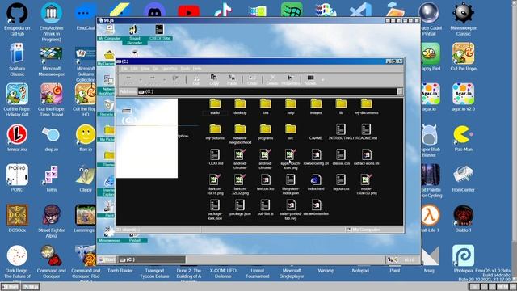Open CREDITS.txt on 98.js desktop
The width and height of the screenshot is (517, 291).
pos(160,32)
